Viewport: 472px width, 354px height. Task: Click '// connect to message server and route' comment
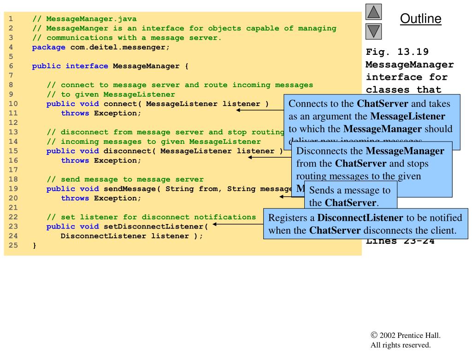tap(180, 85)
